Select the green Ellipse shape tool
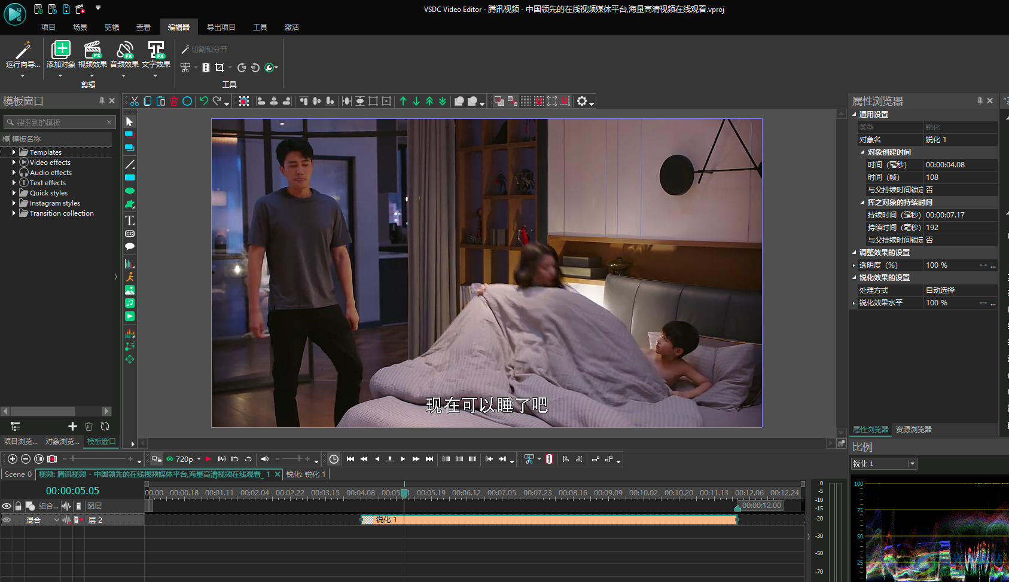 pos(130,191)
